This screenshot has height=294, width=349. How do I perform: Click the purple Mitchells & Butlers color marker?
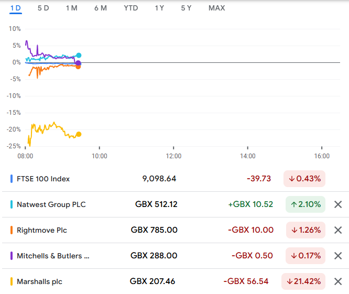(12, 256)
